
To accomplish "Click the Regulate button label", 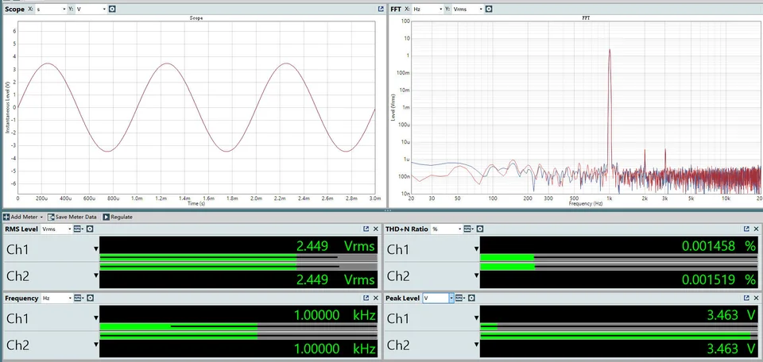I will click(x=122, y=218).
